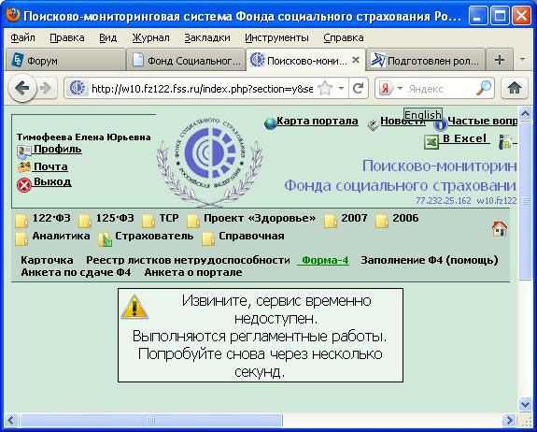This screenshot has width=537, height=432.
Task: Click the Почта mail icon
Action: click(x=24, y=167)
